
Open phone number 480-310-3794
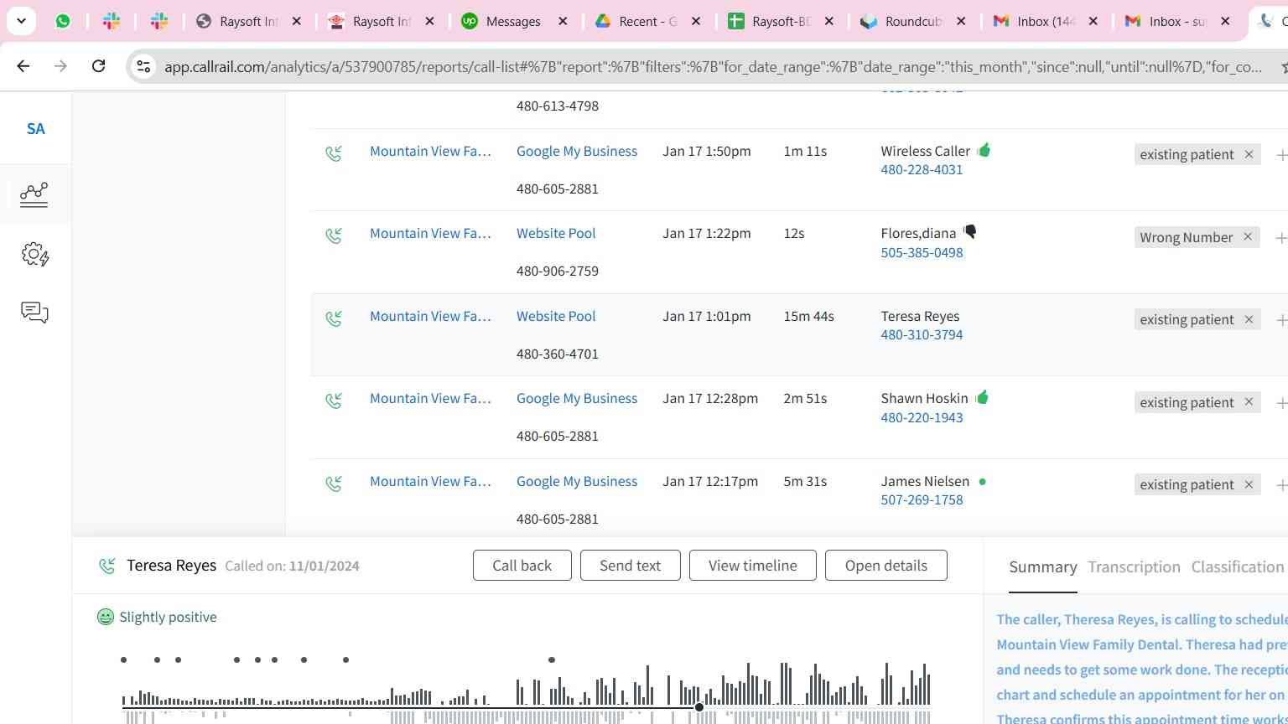922,334
